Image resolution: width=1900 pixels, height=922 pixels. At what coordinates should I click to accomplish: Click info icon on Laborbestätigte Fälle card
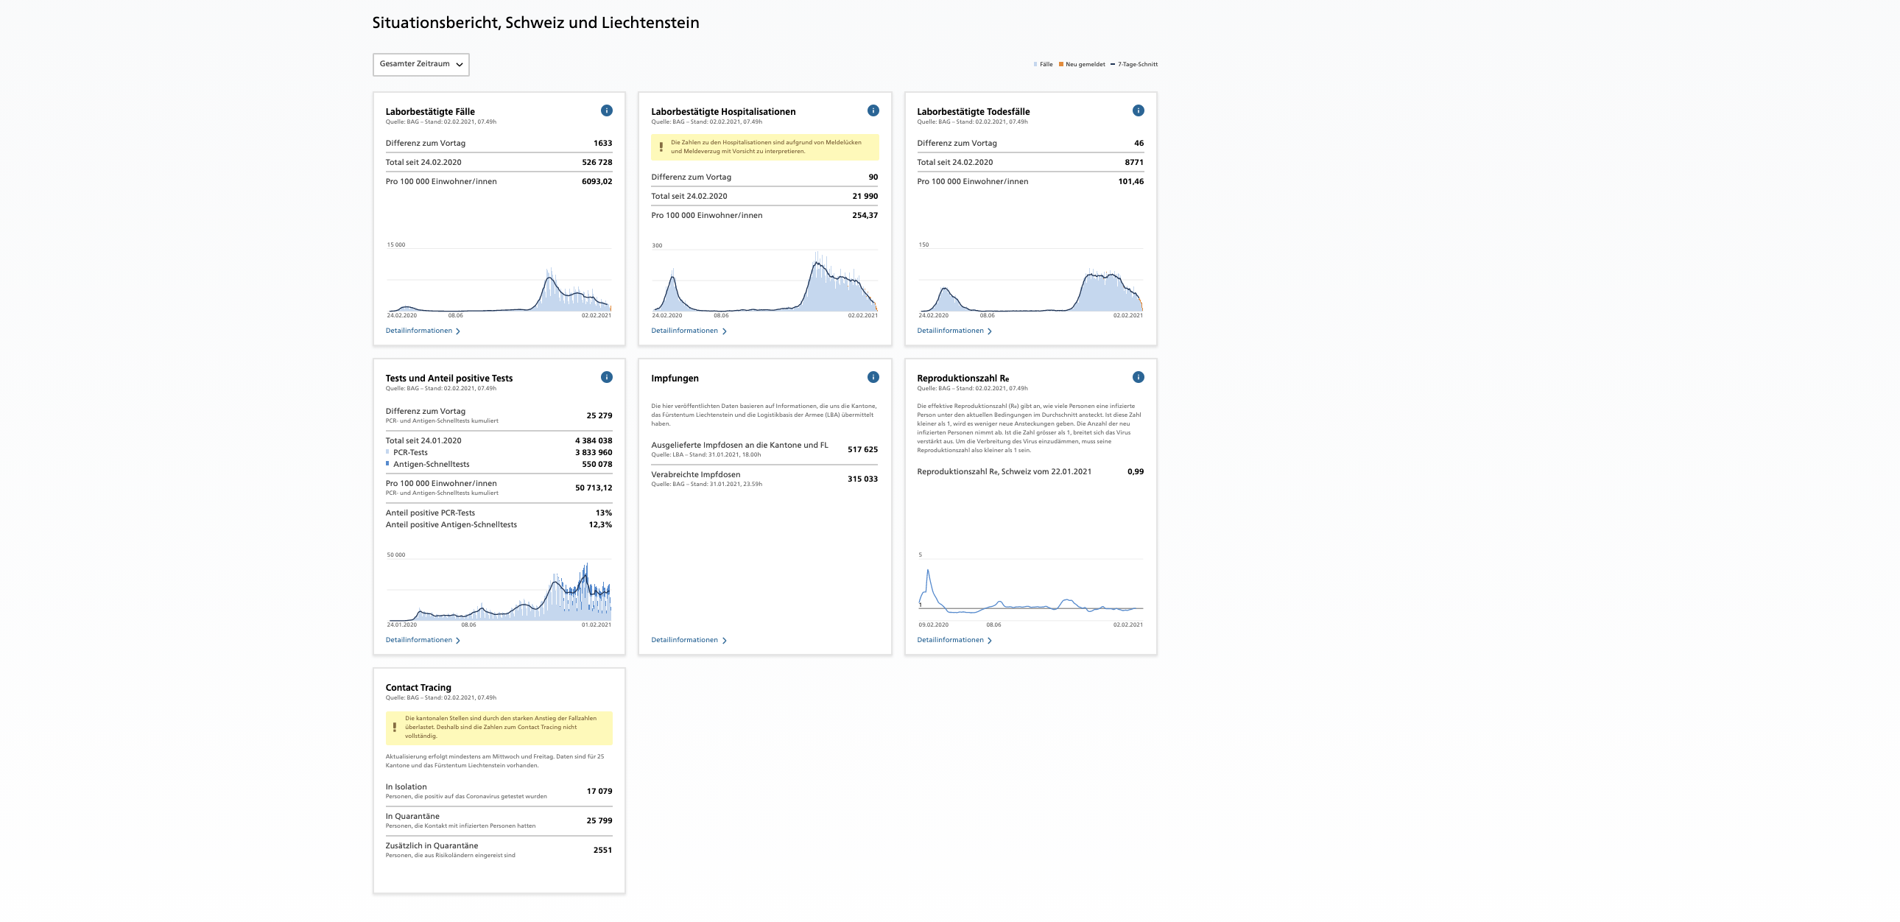(x=606, y=110)
